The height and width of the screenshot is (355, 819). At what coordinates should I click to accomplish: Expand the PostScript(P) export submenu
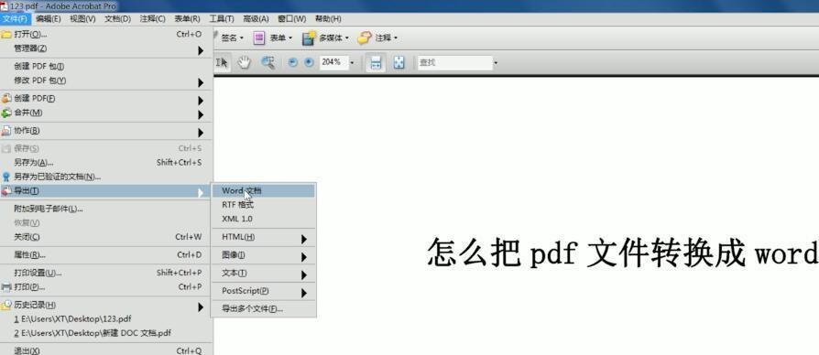pyautogui.click(x=263, y=291)
